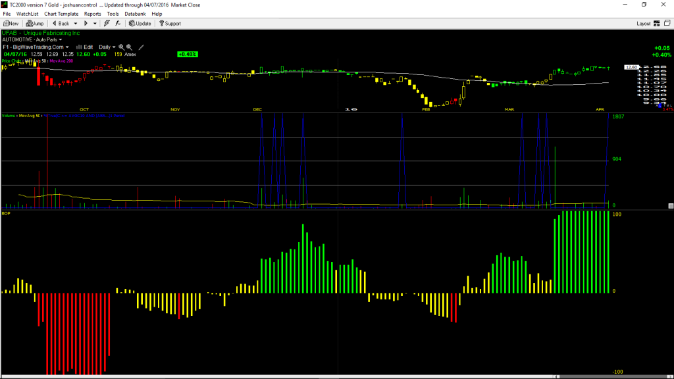Viewport: 674px width, 379px height.
Task: Click the Layout grid icon
Action: 657,24
